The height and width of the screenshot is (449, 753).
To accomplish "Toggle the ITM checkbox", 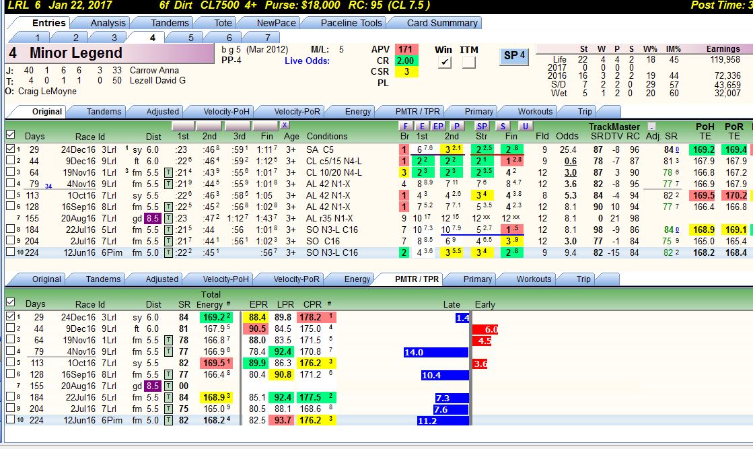I will pyautogui.click(x=469, y=62).
